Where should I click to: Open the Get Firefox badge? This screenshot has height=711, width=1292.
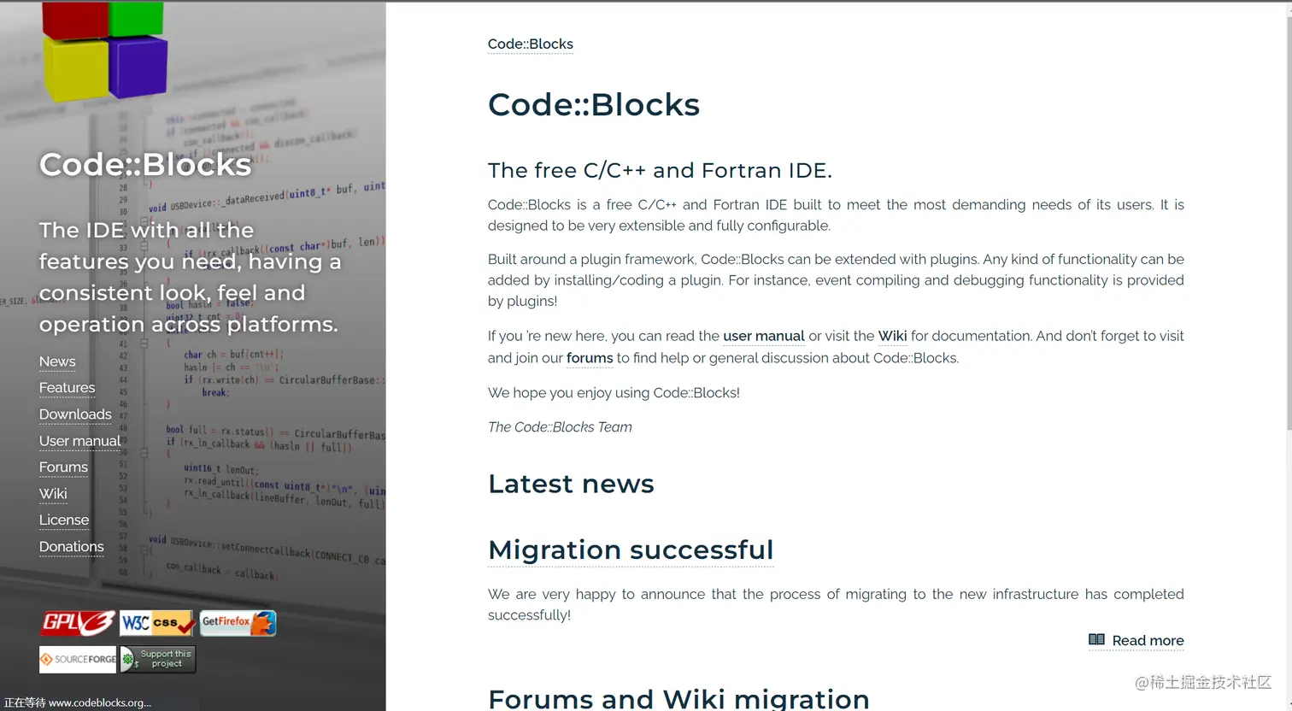tap(238, 623)
